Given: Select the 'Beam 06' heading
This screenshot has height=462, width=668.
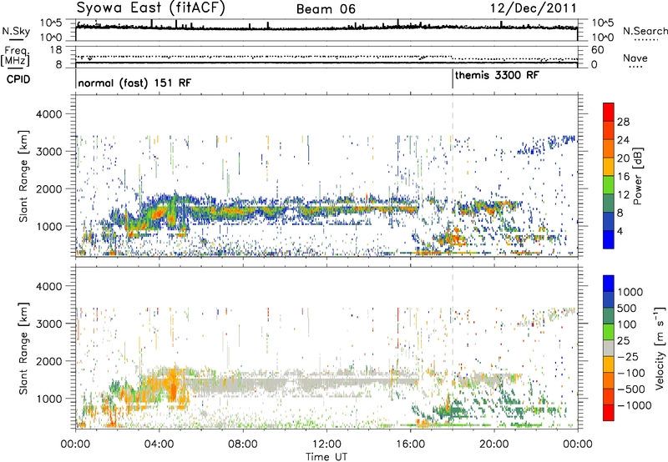Looking at the screenshot, I should pyautogui.click(x=326, y=9).
